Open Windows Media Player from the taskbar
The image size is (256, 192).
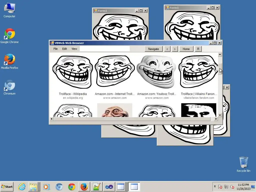(x=46, y=187)
